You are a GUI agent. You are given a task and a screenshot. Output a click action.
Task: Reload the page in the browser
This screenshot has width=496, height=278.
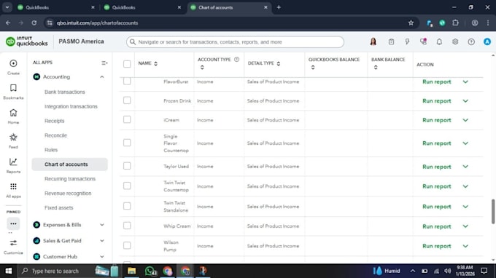click(34, 23)
